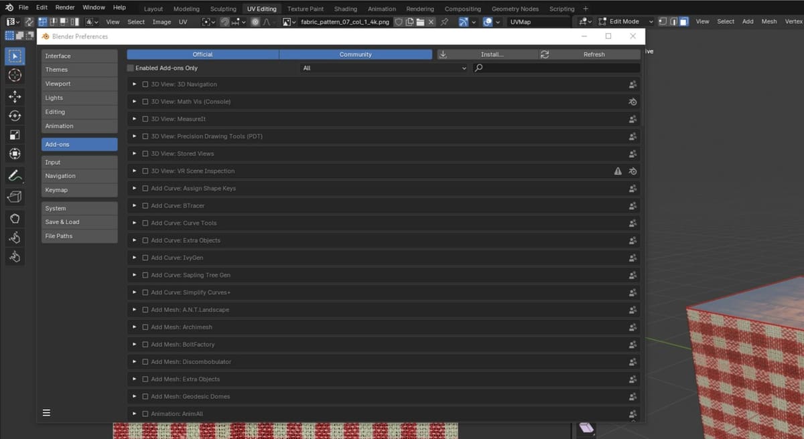
Task: Click the add-on search input field
Action: click(556, 68)
